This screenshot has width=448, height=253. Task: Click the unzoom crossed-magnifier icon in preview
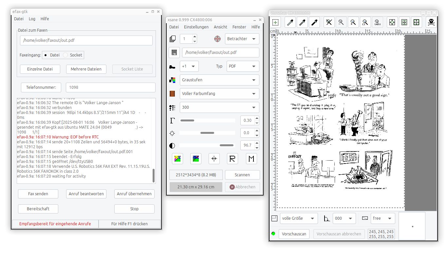point(329,22)
